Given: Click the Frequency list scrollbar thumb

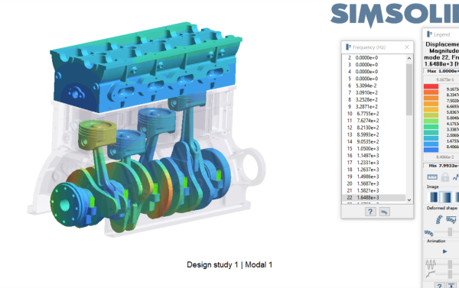Looking at the screenshot, I should pyautogui.click(x=409, y=89).
